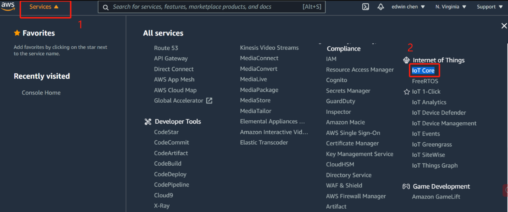Image resolution: width=508 pixels, height=212 pixels.
Task: Close the services menu panel
Action: pos(504,26)
